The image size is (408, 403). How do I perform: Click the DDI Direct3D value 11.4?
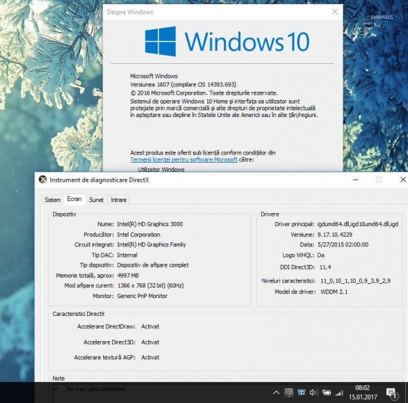pos(325,267)
